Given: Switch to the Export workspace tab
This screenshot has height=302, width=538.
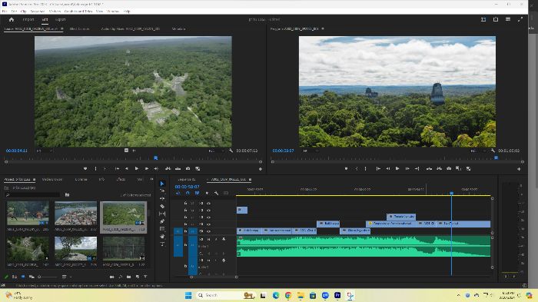Looking at the screenshot, I should [61, 19].
